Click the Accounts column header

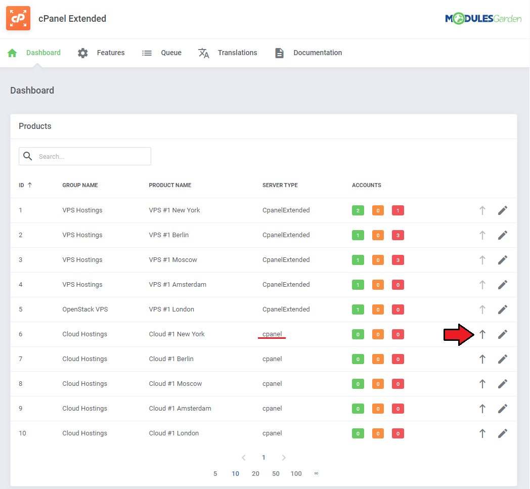pos(367,185)
